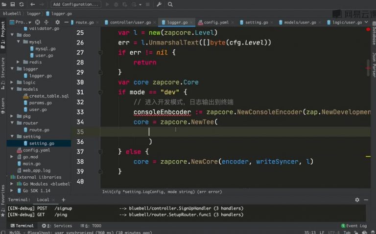Open main.go in the project tree

coord(31,164)
